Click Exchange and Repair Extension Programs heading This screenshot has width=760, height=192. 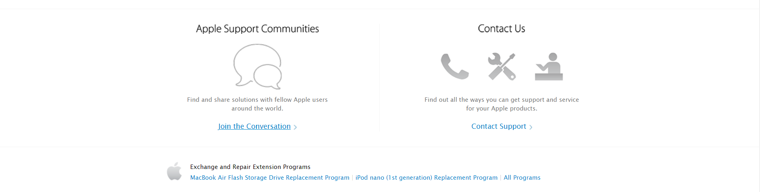(250, 167)
